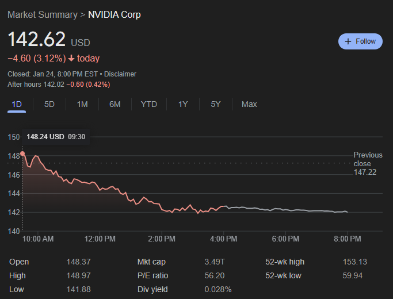Click the 12:00 PM axis label

pos(100,239)
